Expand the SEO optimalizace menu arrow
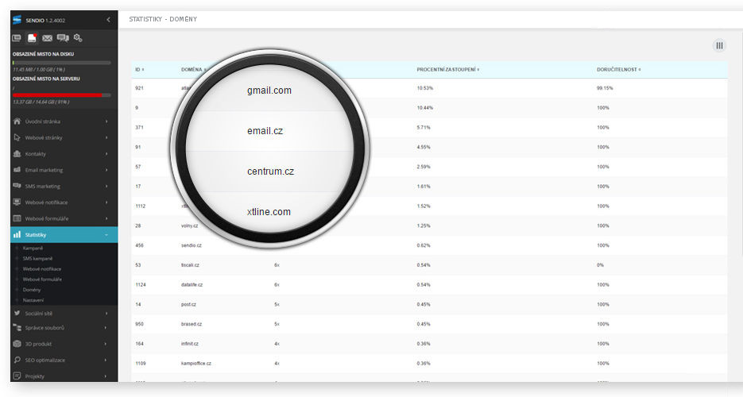The image size is (743, 397). (x=106, y=360)
